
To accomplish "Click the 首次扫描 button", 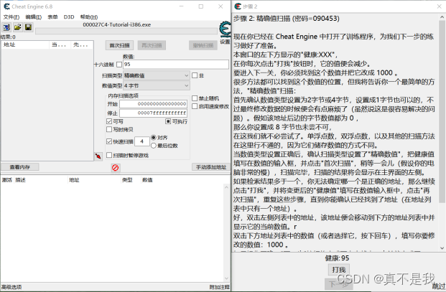I will pyautogui.click(x=119, y=45).
